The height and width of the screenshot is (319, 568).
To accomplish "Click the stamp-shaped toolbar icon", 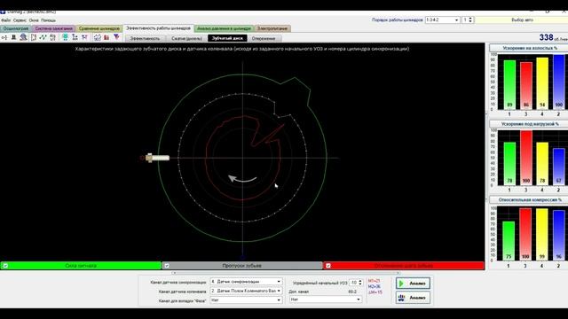I will point(14,37).
